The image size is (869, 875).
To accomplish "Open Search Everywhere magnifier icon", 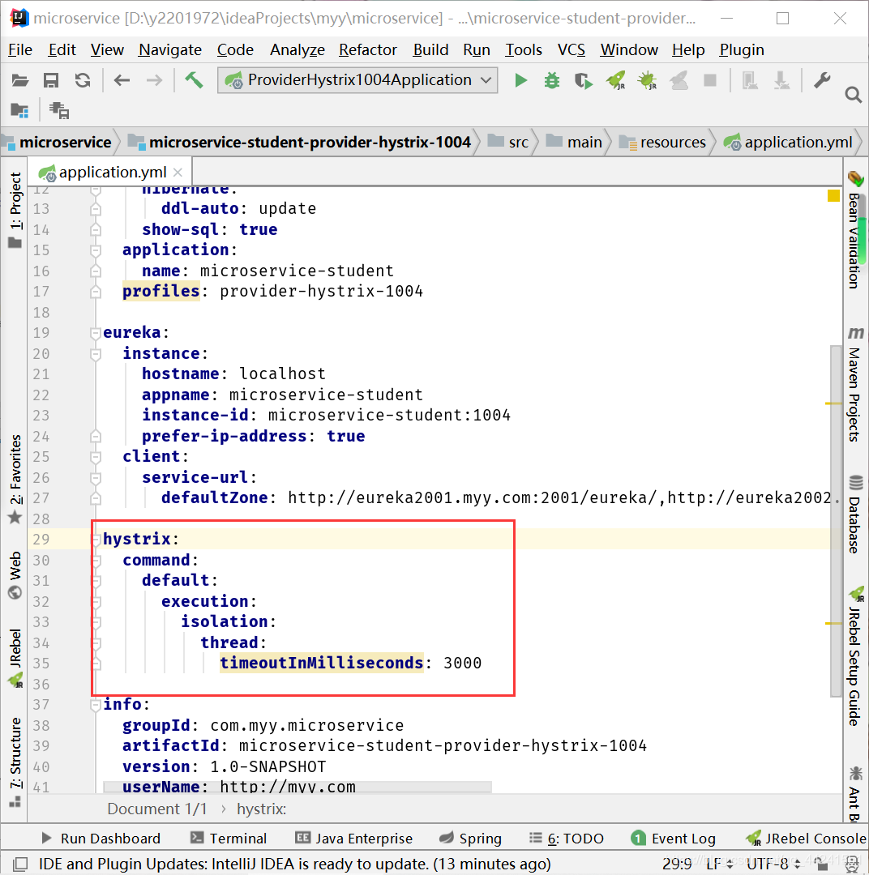I will pos(854,95).
